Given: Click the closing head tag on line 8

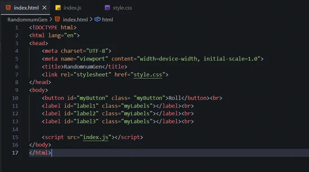Looking at the screenshot, I should 40,82.
